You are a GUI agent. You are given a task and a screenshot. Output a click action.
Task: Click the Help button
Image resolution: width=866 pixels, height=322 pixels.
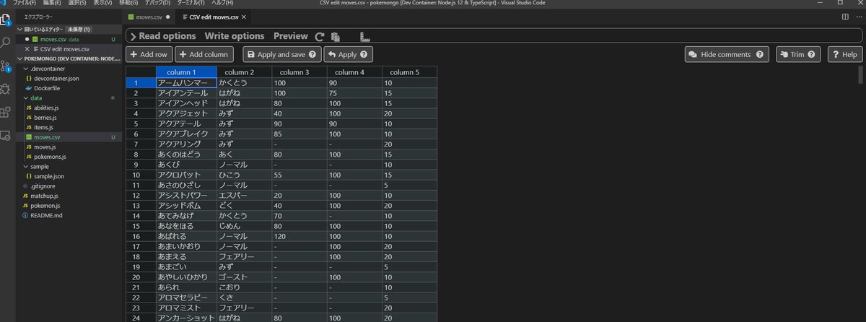point(844,54)
